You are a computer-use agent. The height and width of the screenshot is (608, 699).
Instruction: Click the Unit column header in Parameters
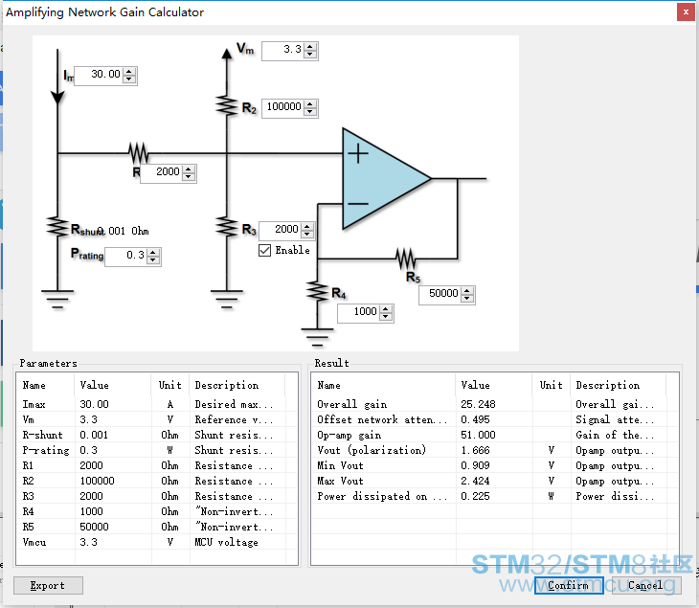point(170,385)
